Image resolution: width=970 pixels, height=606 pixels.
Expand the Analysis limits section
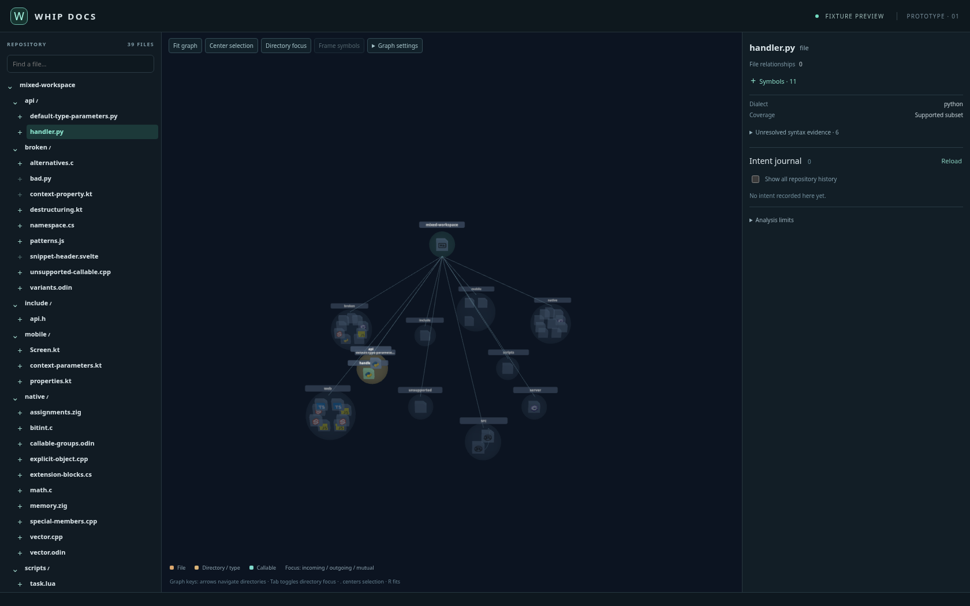(x=771, y=220)
